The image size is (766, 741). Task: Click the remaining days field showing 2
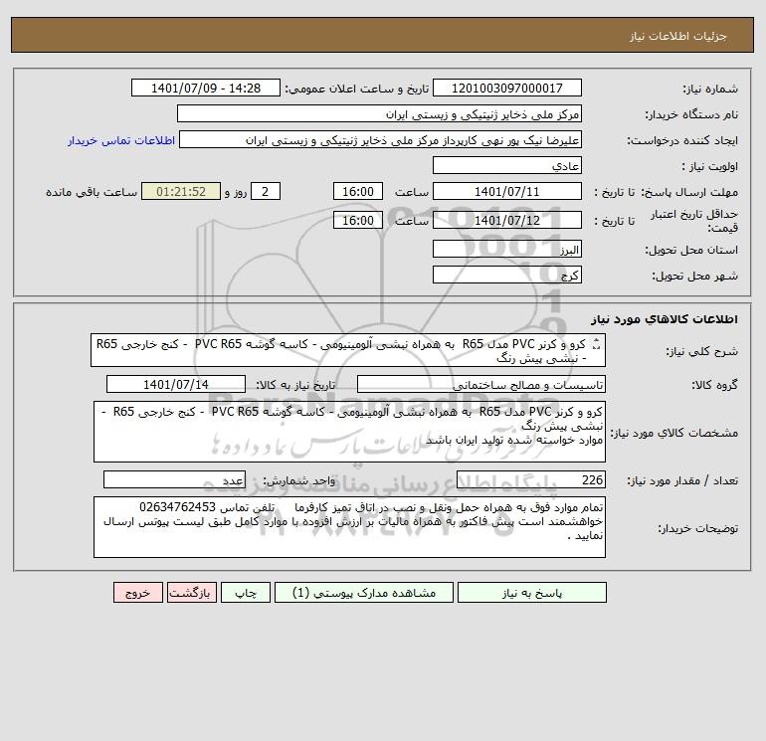(266, 192)
